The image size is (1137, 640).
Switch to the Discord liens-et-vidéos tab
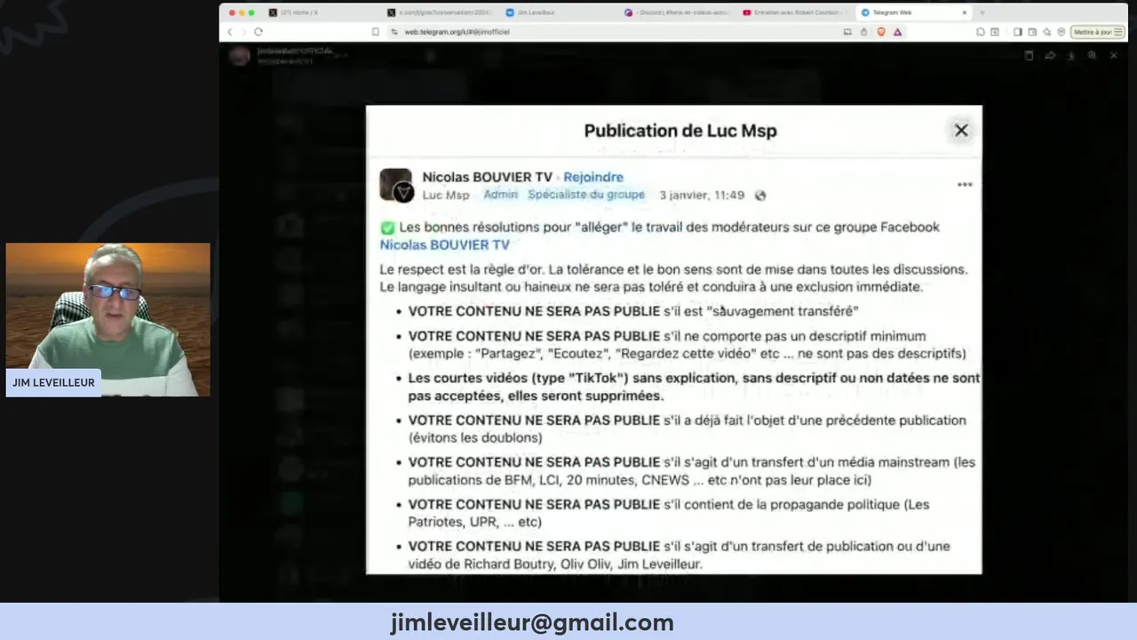[676, 12]
